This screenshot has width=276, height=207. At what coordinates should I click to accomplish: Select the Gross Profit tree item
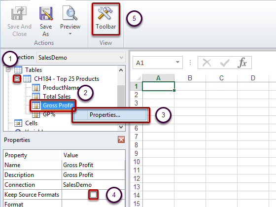point(58,105)
